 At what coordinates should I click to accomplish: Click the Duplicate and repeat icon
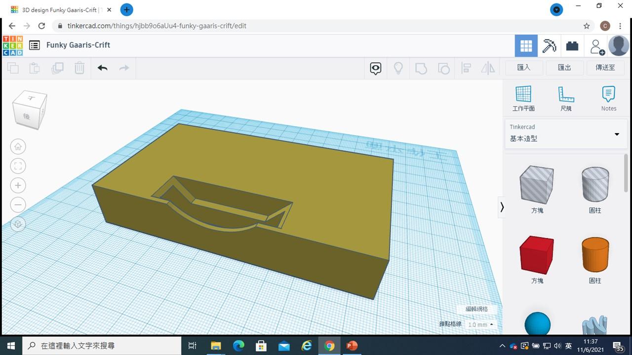tap(57, 68)
